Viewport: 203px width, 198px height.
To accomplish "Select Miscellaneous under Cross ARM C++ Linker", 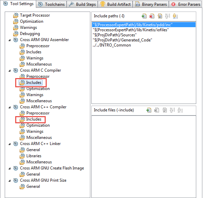I will (39, 162).
